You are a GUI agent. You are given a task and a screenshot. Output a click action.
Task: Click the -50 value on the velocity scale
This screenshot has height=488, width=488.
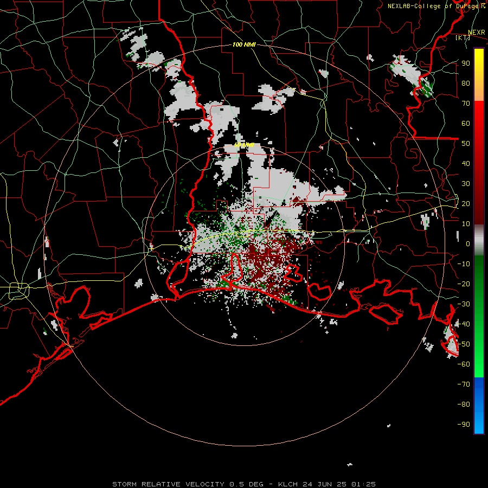(464, 344)
